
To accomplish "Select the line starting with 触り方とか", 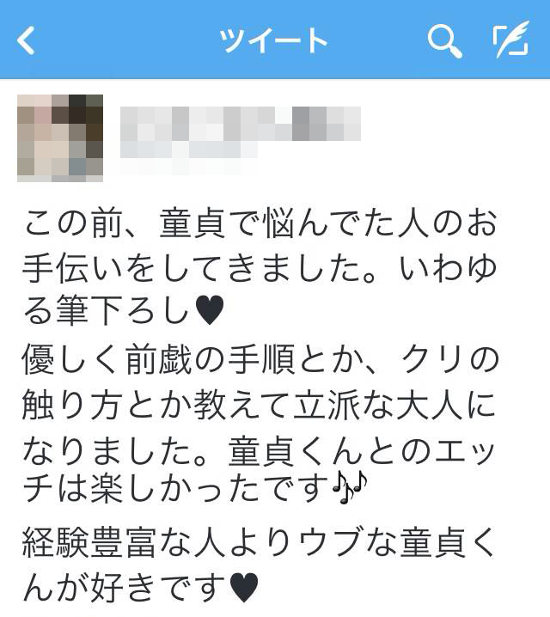I will point(259,405).
